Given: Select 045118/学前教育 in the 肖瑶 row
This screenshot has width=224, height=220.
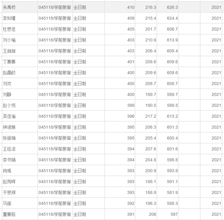Looking at the screenshot, I should 55,171.
